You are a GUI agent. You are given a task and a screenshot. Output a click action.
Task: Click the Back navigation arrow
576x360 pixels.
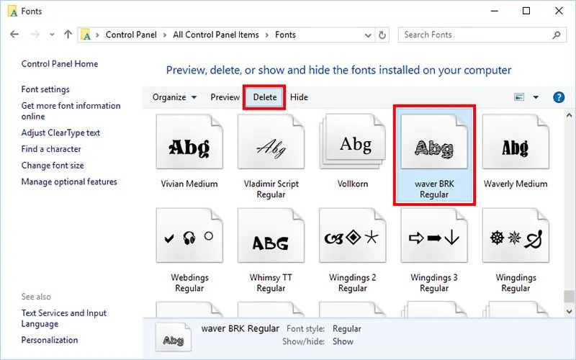pyautogui.click(x=14, y=35)
